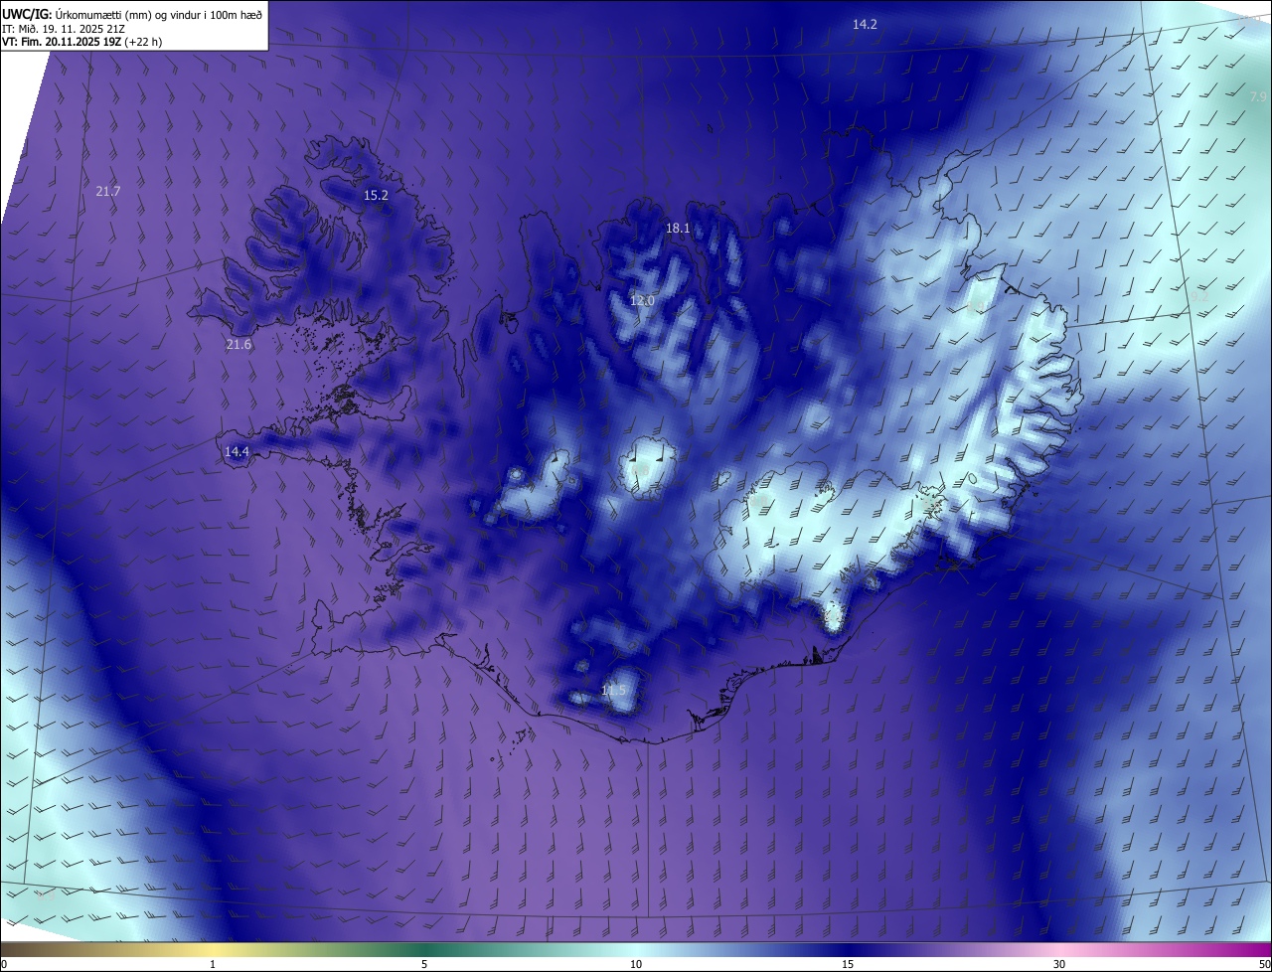1272x972 pixels.
Task: Click the '15' label on colour scale
Action: [x=848, y=965]
